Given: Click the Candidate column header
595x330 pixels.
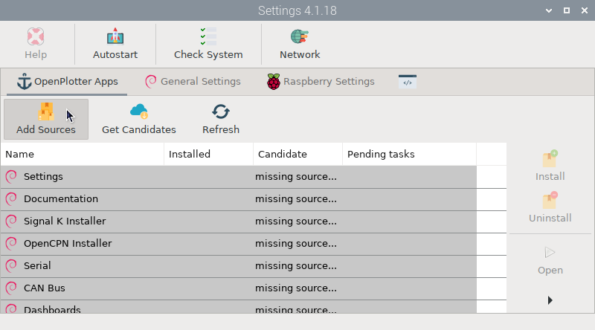Looking at the screenshot, I should [297, 155].
